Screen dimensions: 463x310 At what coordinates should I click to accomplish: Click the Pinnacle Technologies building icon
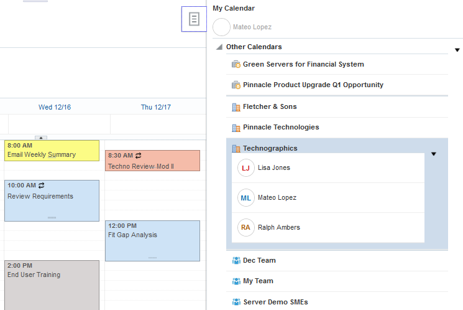pyautogui.click(x=236, y=128)
